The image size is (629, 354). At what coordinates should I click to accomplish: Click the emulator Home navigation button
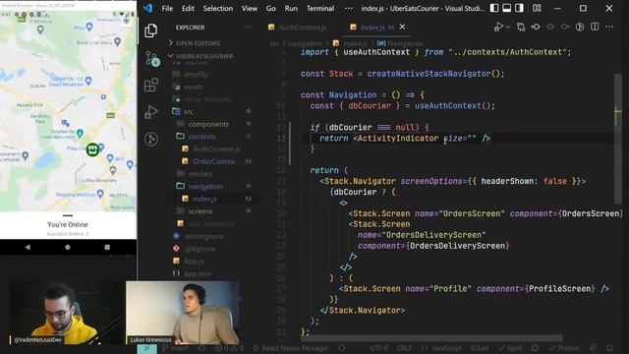(68, 247)
